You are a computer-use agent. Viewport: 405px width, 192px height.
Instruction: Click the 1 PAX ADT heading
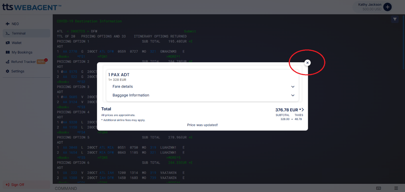point(119,75)
